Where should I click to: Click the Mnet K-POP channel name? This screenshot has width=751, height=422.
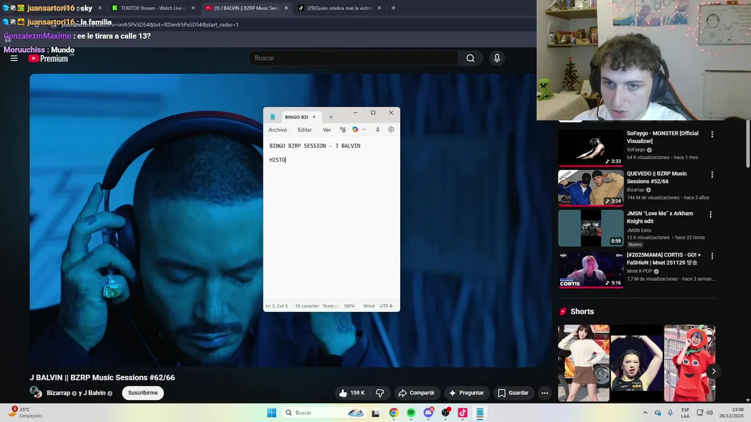point(640,271)
